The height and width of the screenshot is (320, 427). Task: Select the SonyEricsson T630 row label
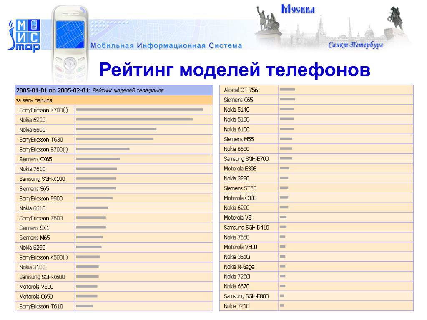click(x=41, y=140)
